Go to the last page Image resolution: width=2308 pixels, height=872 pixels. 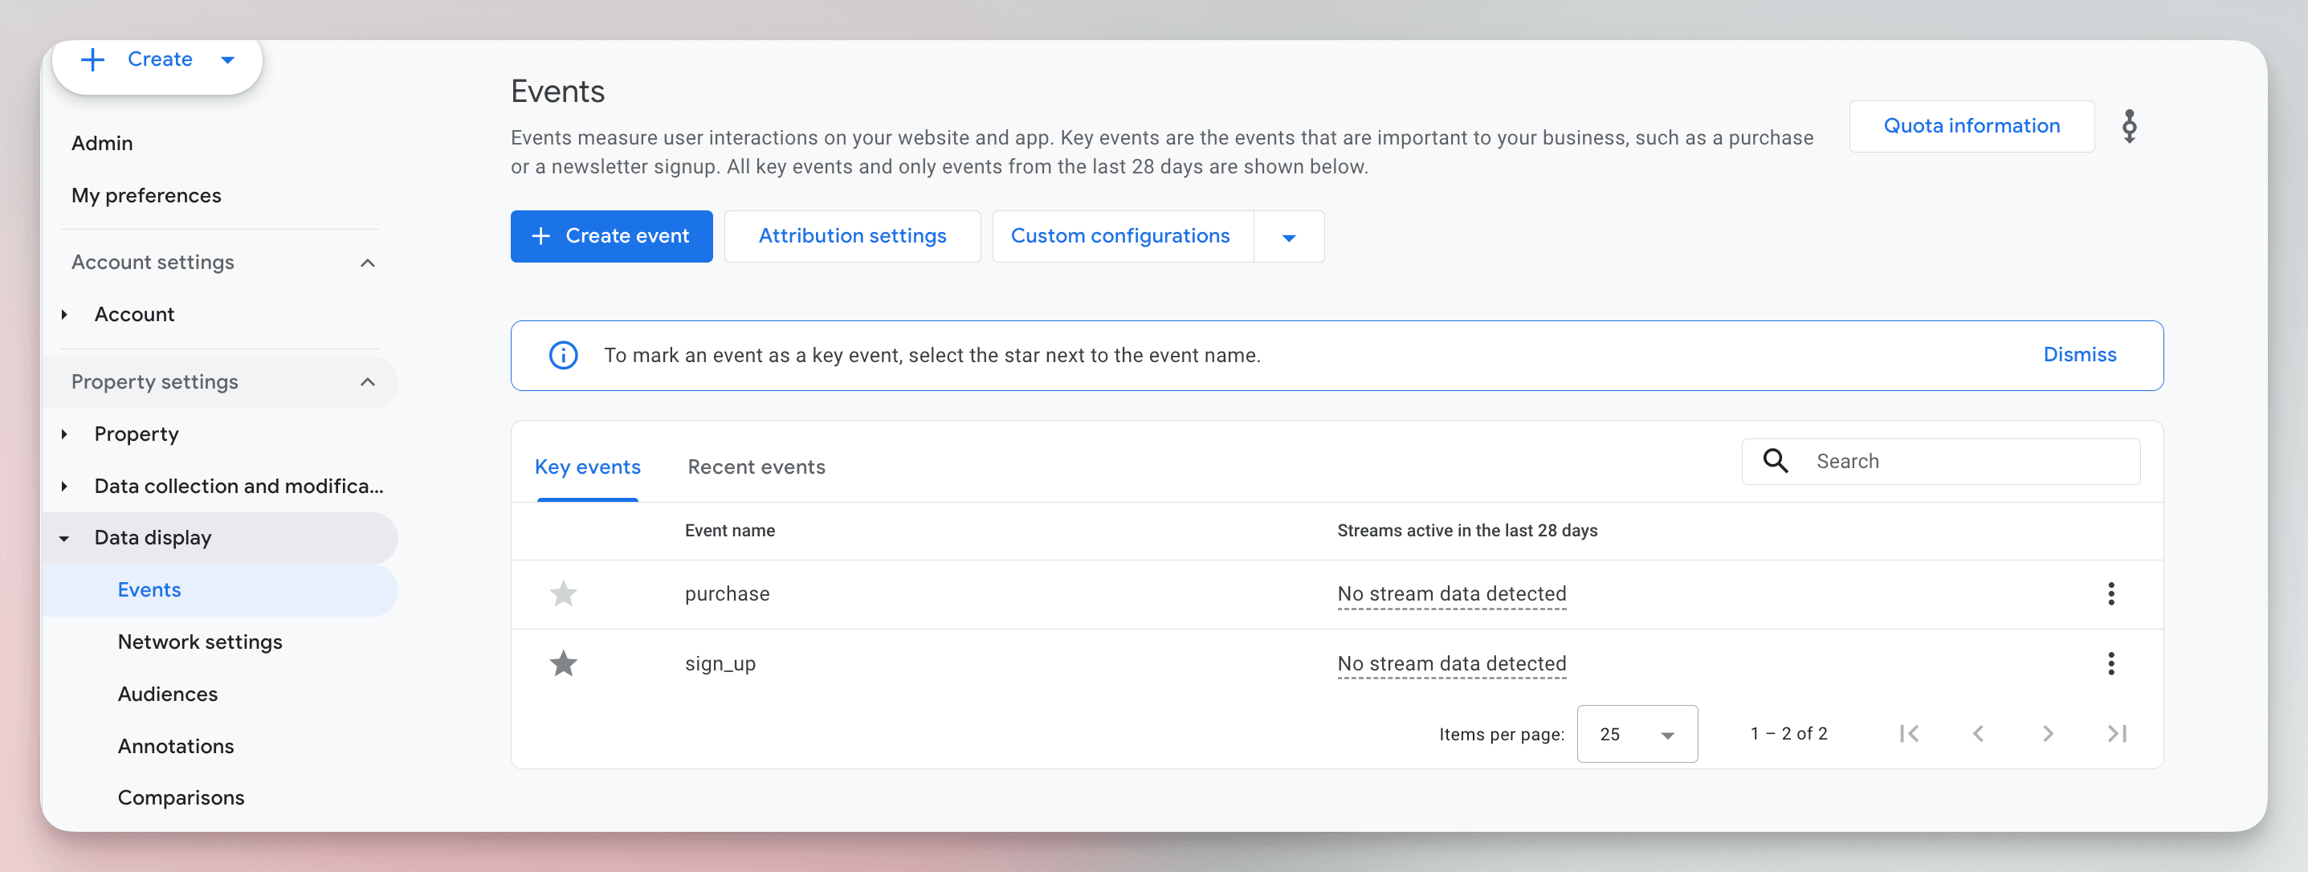click(x=2116, y=733)
